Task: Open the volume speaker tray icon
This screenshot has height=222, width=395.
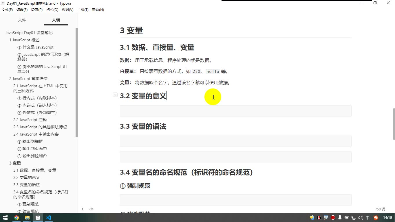Action: point(361,218)
